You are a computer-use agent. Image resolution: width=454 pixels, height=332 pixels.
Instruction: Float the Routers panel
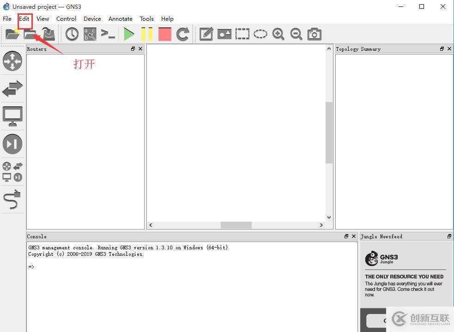tap(133, 49)
